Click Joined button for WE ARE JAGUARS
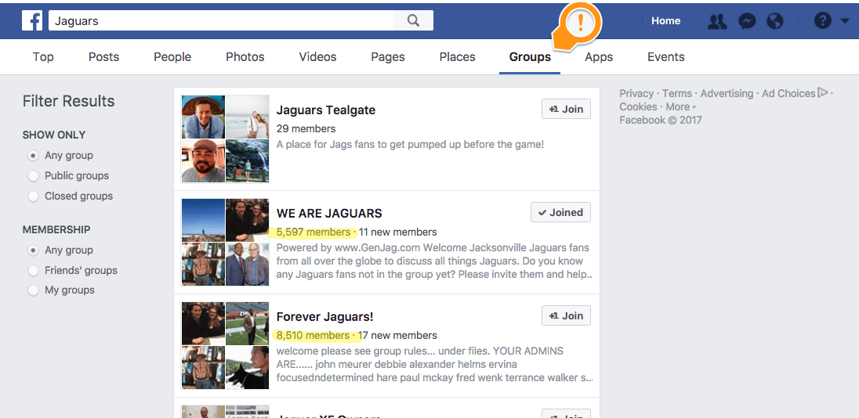Viewport: 859px width, 418px height. coord(560,212)
